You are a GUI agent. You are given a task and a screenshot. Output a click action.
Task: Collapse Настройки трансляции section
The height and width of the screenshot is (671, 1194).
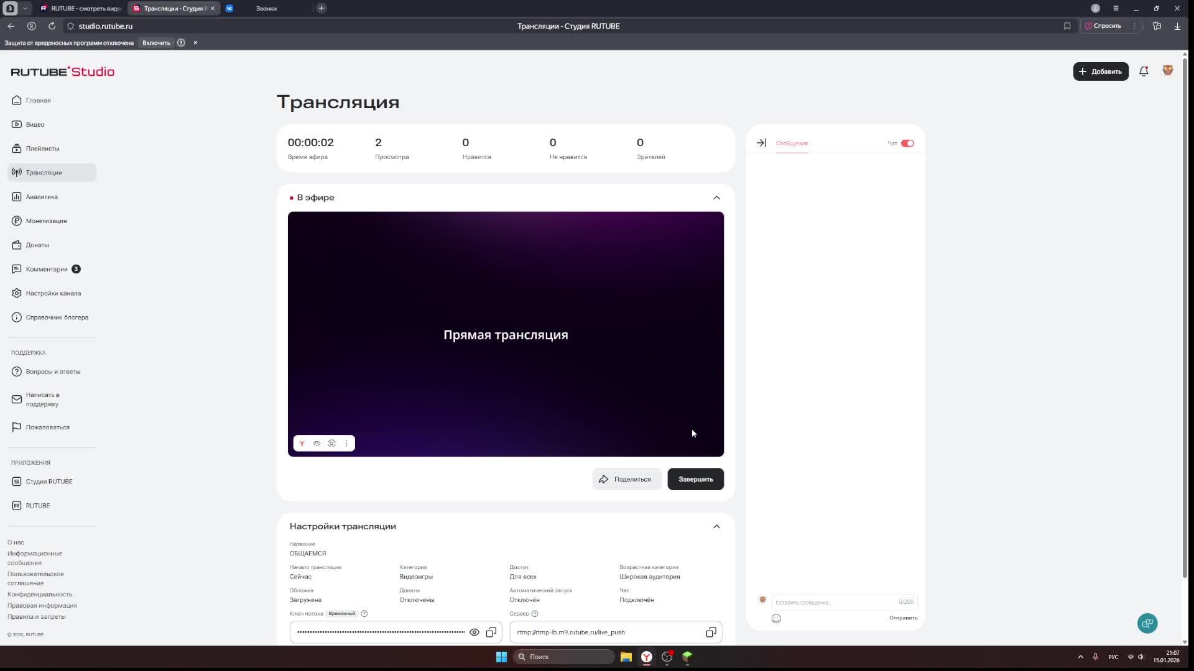[716, 526]
